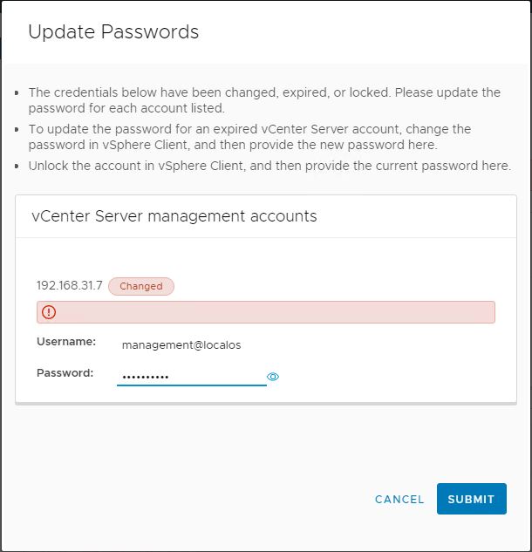This screenshot has height=552, width=532.
Task: Click the blank header area right of the title
Action: pyautogui.click(x=366, y=32)
